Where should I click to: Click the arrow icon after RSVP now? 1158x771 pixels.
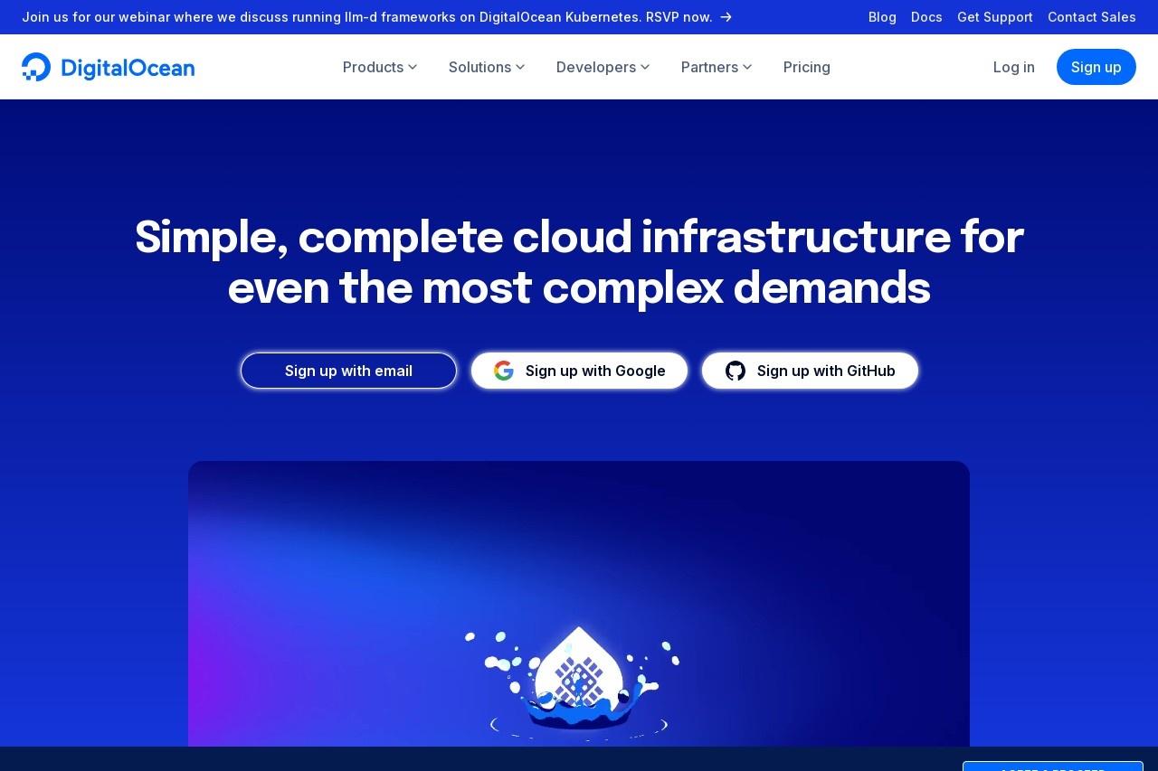pos(725,16)
